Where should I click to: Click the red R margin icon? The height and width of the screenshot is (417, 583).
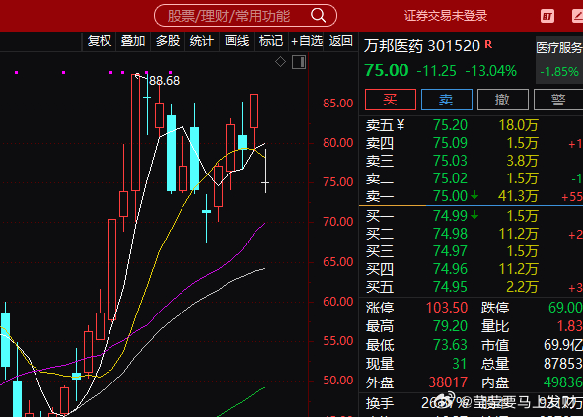(x=488, y=45)
